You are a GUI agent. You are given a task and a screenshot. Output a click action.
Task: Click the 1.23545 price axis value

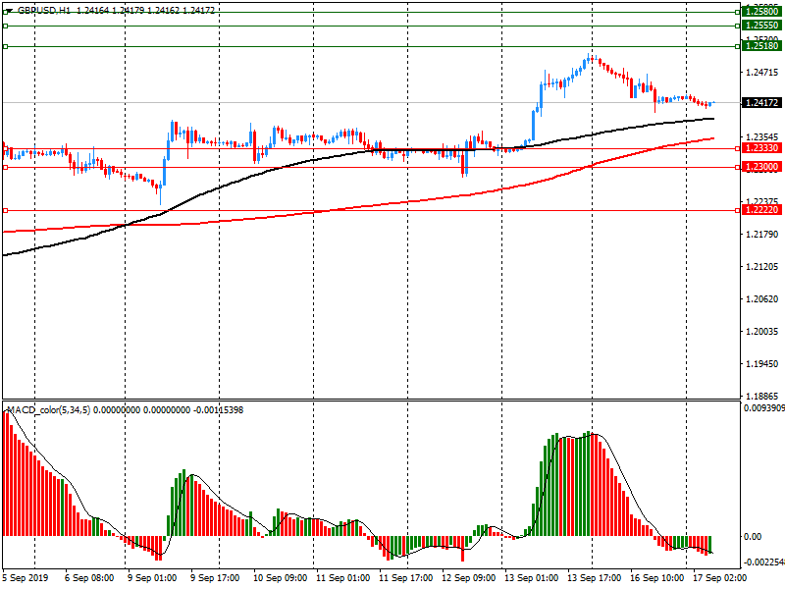[762, 137]
